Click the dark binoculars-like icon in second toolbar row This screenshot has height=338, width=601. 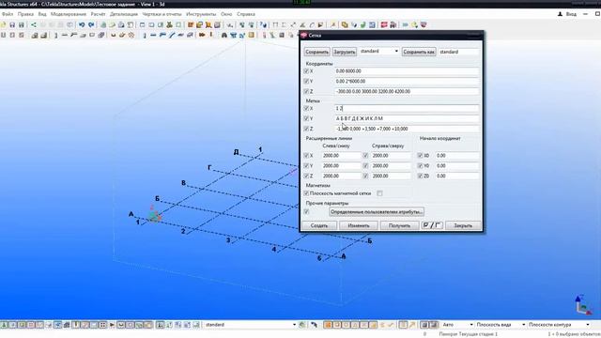point(224,36)
